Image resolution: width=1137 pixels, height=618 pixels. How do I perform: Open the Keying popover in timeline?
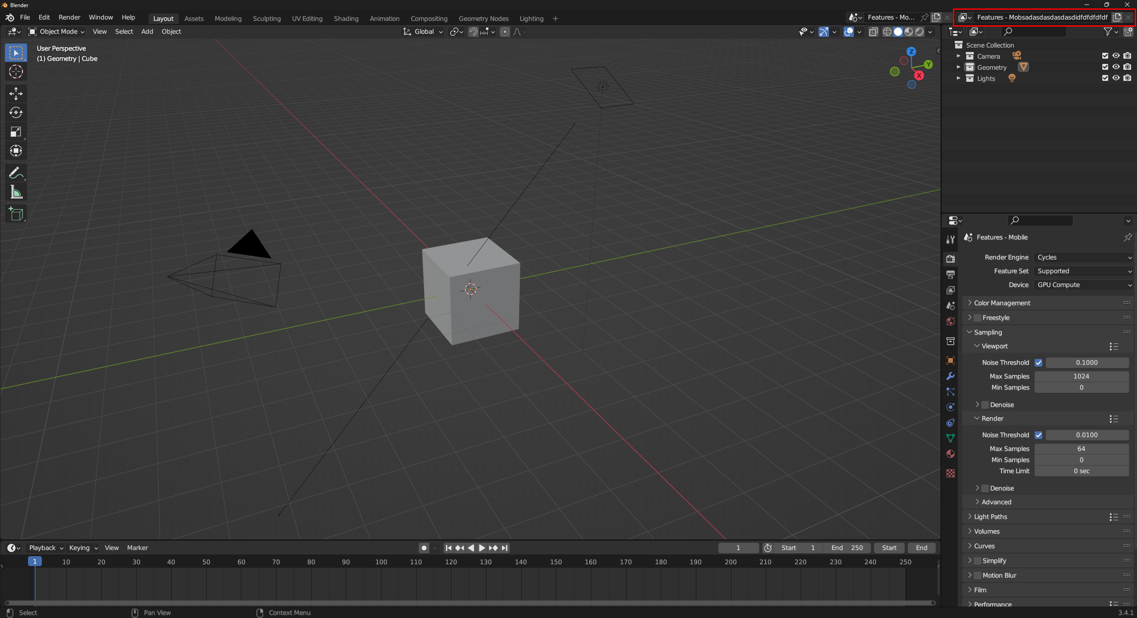tap(83, 548)
